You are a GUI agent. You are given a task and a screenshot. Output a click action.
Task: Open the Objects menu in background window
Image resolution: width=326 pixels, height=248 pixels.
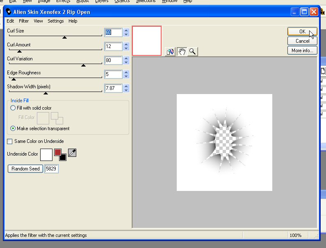coord(122,1)
